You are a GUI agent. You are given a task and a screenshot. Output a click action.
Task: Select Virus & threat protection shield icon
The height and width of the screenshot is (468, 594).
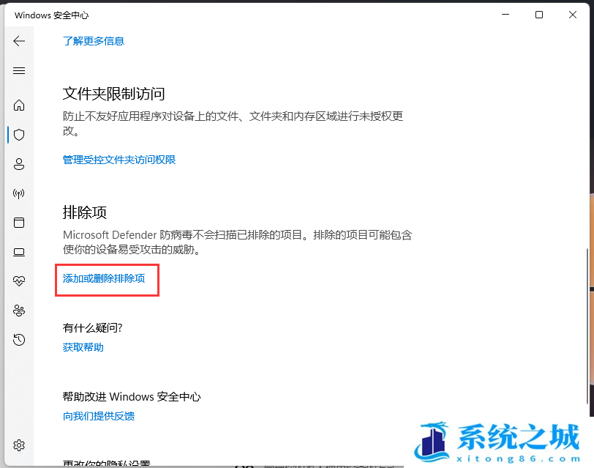[19, 135]
